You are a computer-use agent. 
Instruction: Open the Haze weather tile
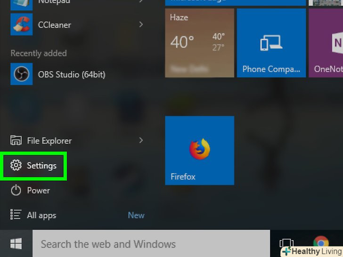[x=199, y=43]
